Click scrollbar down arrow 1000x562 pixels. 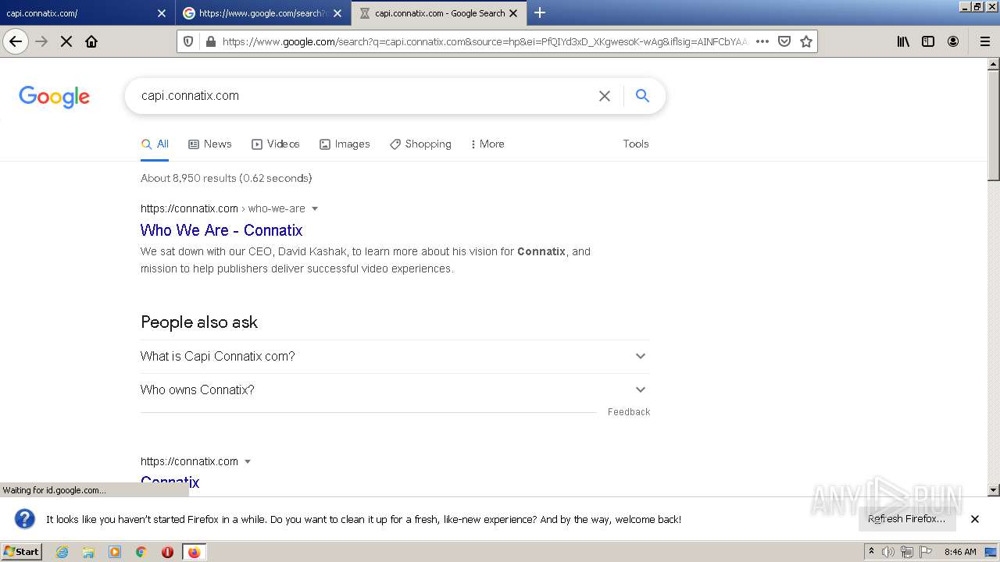pyautogui.click(x=994, y=490)
